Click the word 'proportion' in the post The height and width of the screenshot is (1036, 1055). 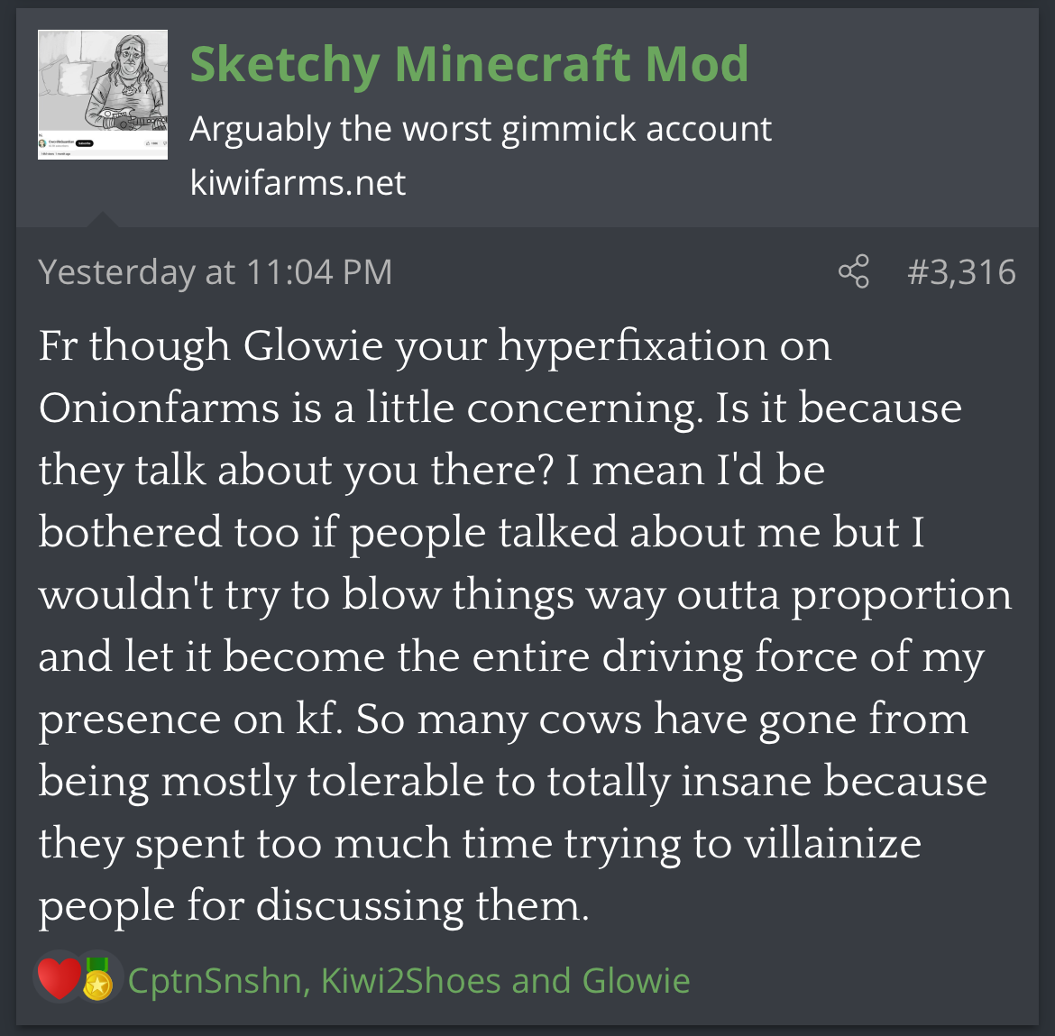(x=901, y=595)
